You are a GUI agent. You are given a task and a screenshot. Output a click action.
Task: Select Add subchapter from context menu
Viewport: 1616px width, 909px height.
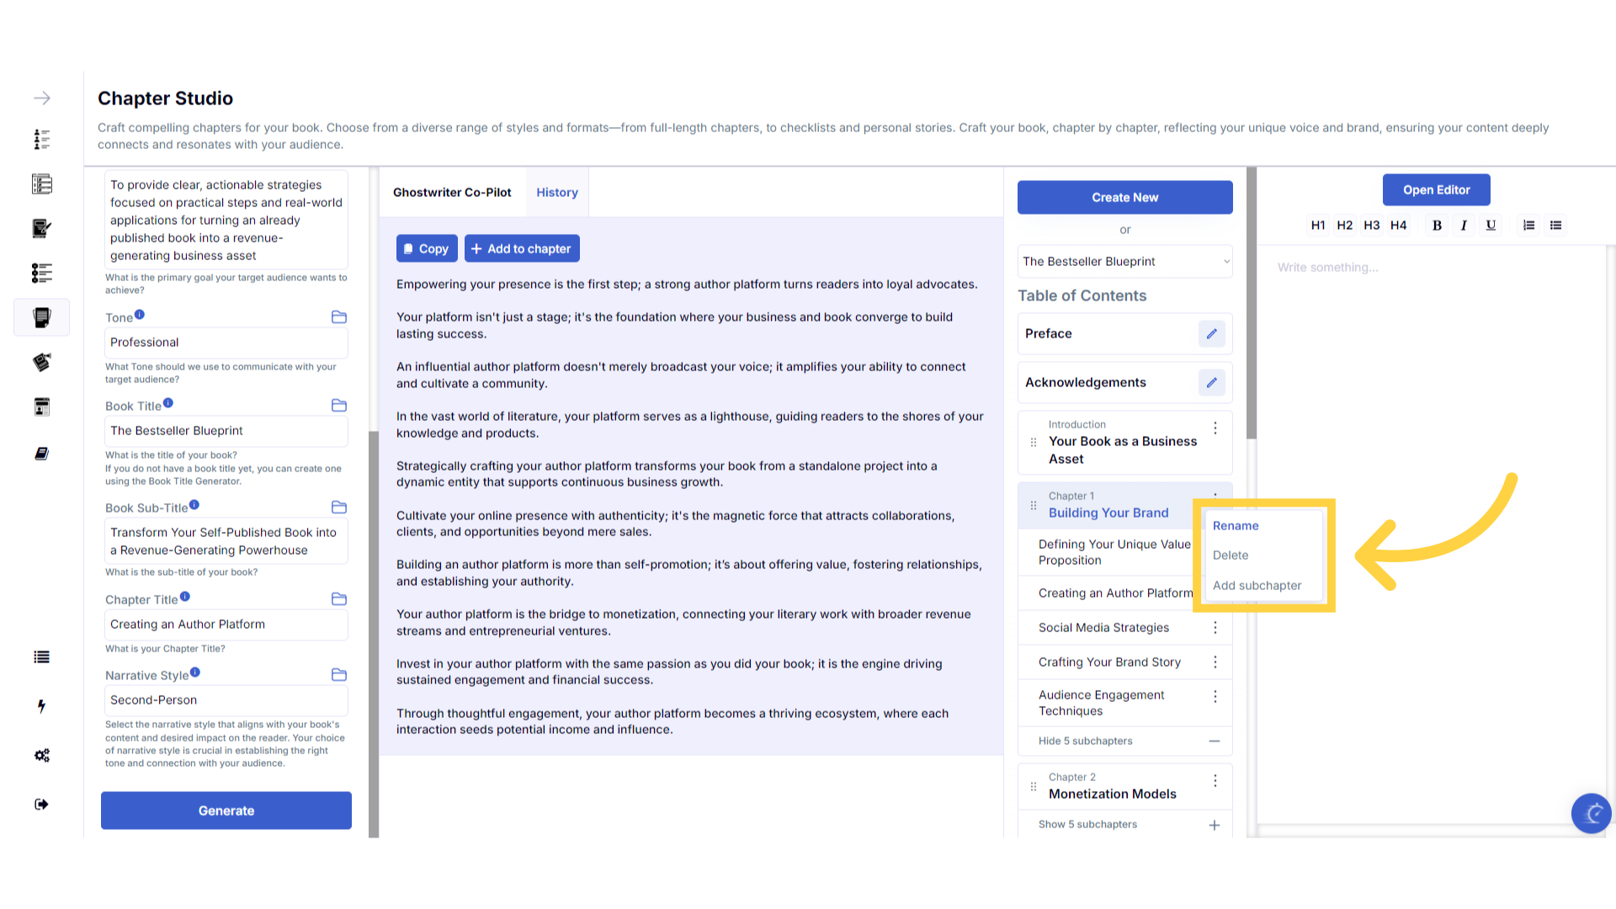1257,586
